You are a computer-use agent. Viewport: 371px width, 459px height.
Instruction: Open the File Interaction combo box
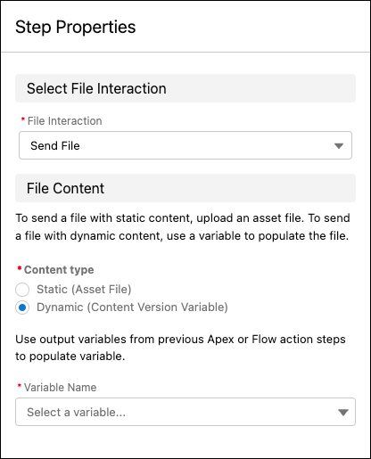[185, 145]
